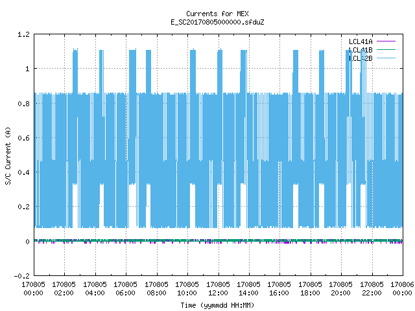Click the 02:00 x-axis tick label
The image size is (415, 311).
[64, 293]
